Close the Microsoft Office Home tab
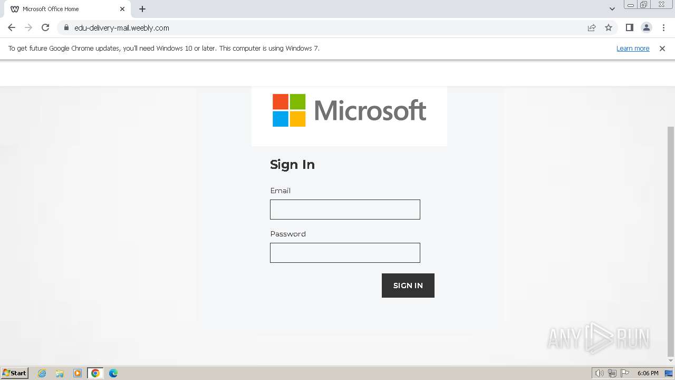The image size is (675, 380). point(122,9)
